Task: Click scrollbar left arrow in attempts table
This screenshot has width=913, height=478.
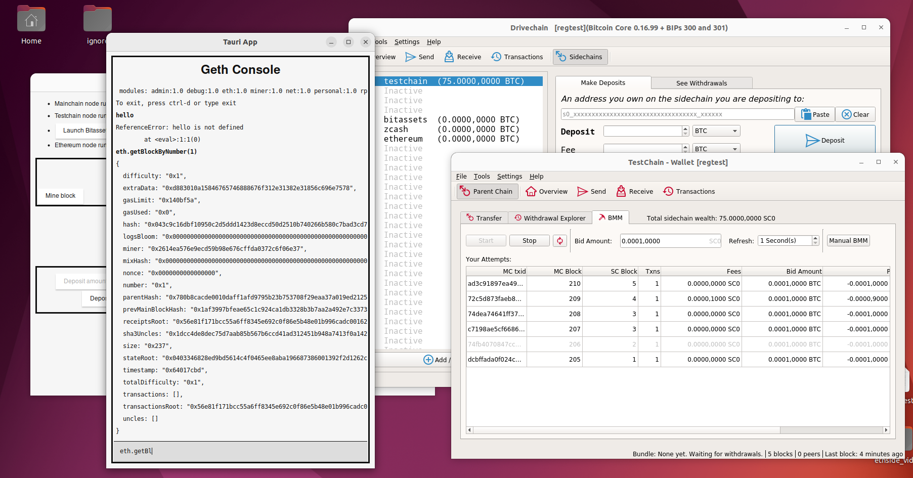Action: (x=469, y=430)
